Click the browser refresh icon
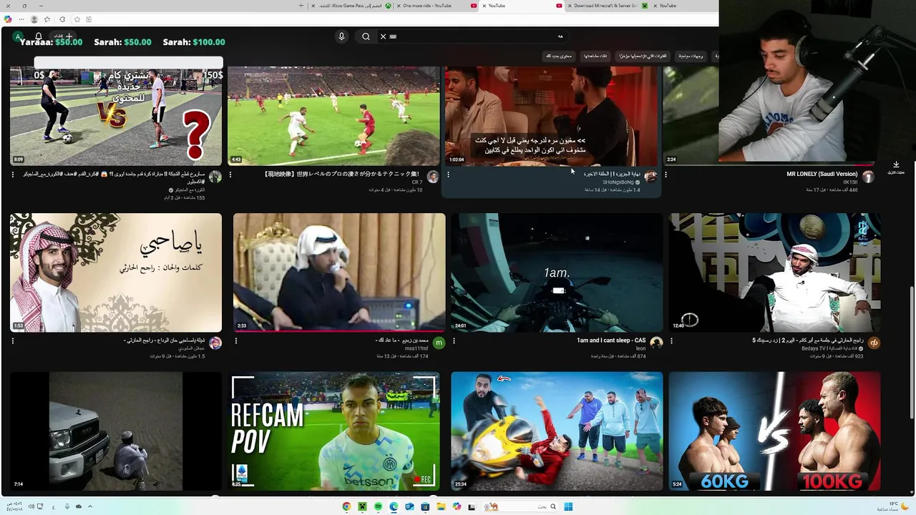Screen dimensions: 916x515 [62, 19]
